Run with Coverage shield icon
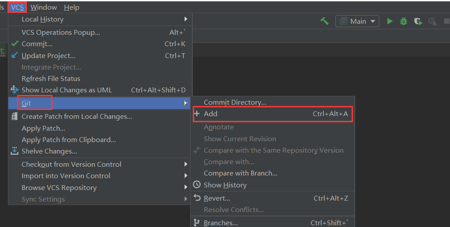The width and height of the screenshot is (450, 227). pyautogui.click(x=418, y=22)
